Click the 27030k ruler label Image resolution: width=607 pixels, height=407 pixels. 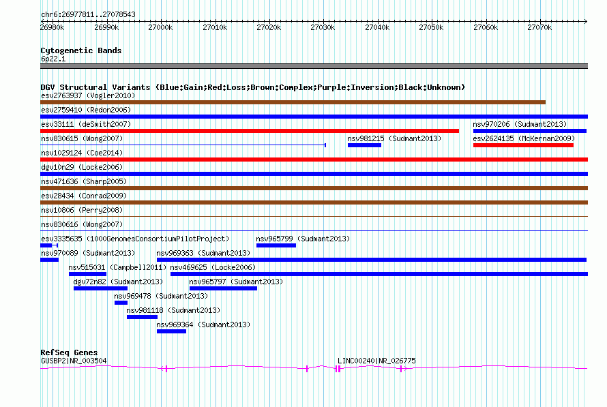point(323,27)
